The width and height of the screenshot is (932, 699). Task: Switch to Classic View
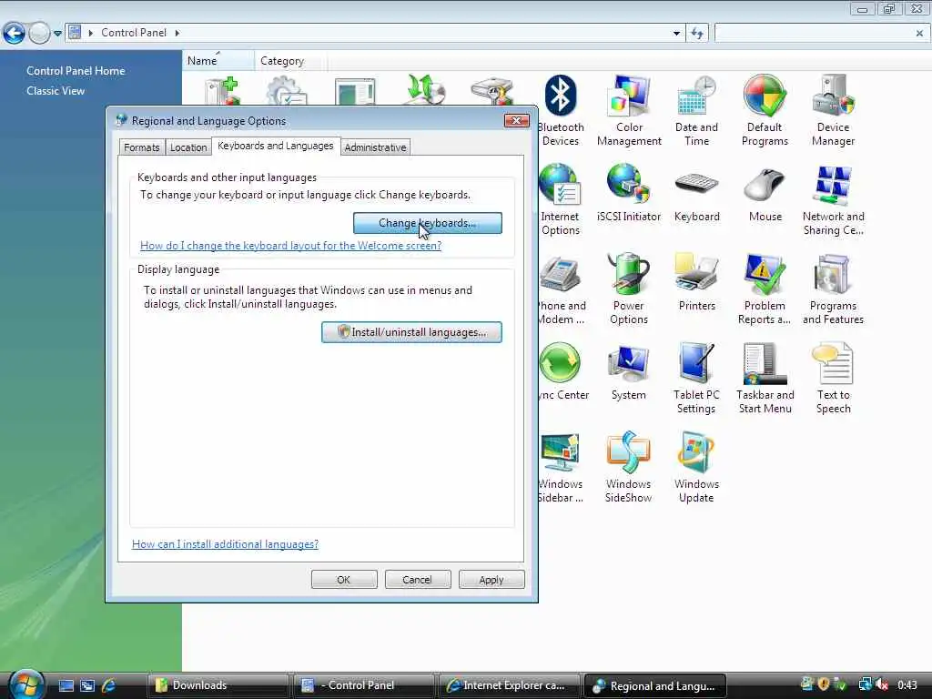click(56, 91)
